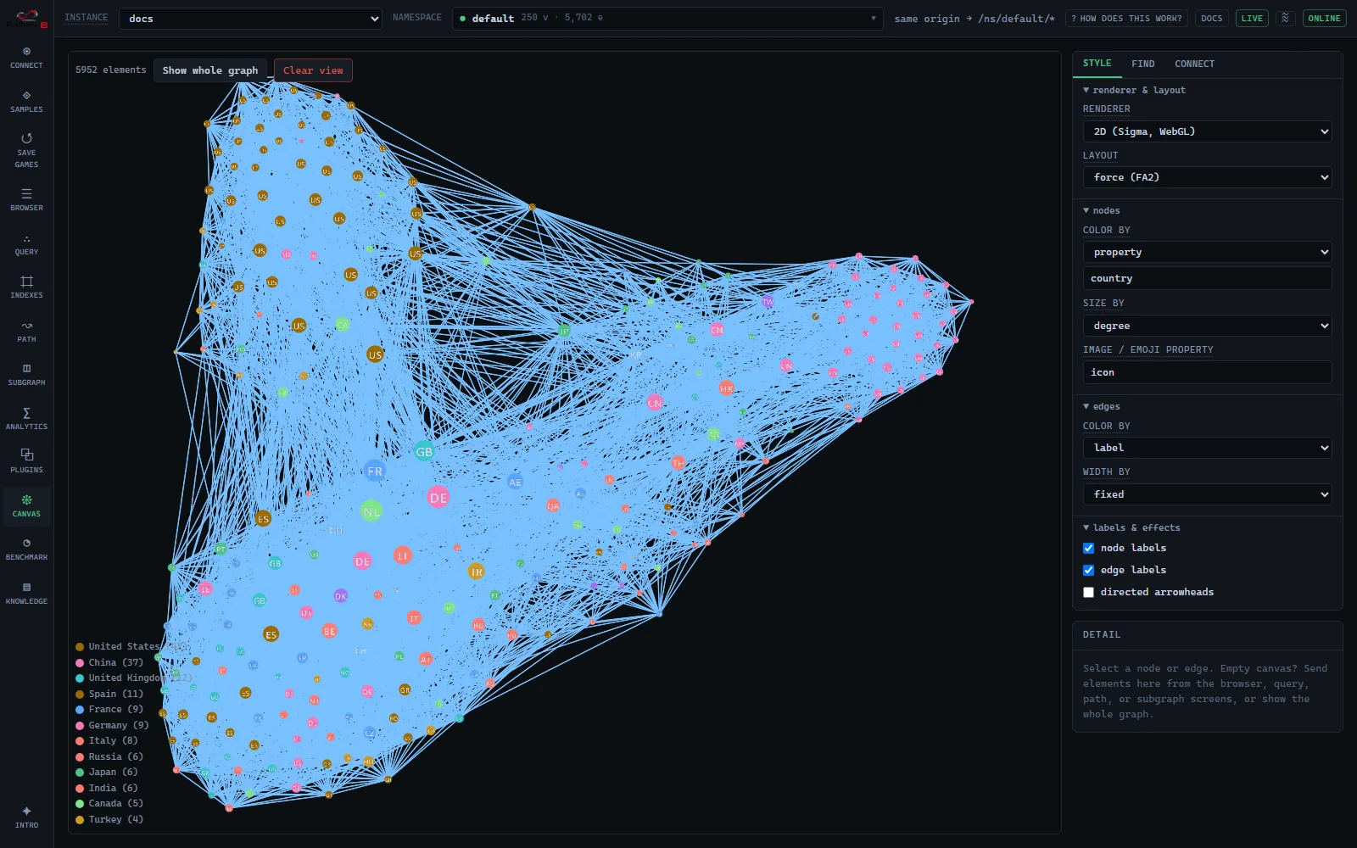The image size is (1357, 848).
Task: Switch to the FIND tab
Action: point(1142,64)
